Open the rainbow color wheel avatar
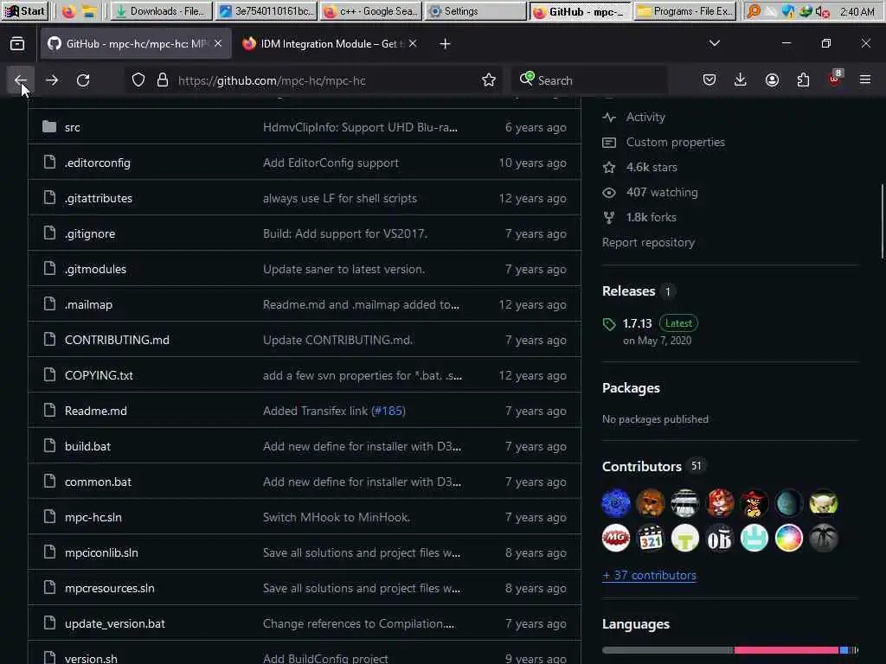Screen dimensions: 886x664 (789, 538)
